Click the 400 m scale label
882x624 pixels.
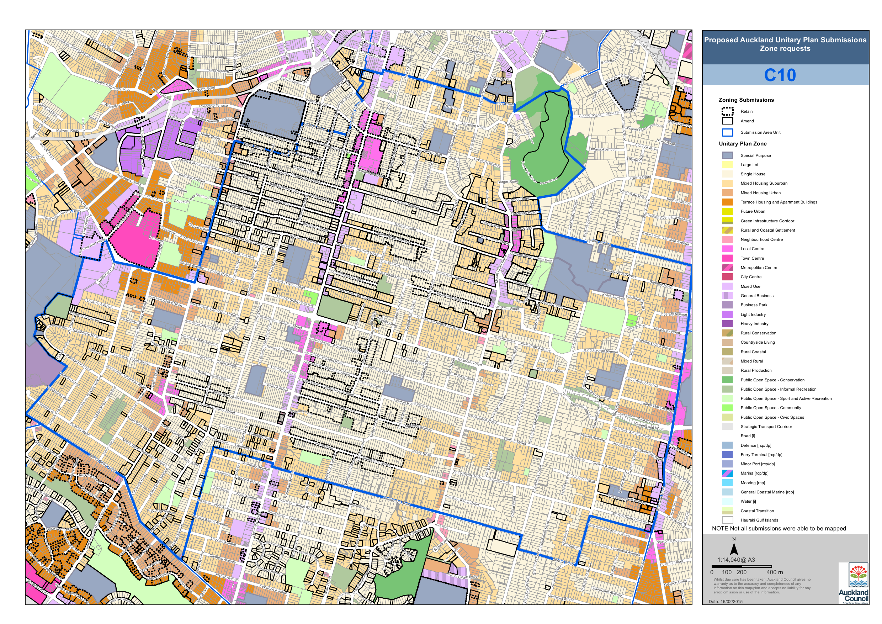coord(775,572)
